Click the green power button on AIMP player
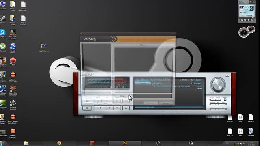The height and width of the screenshot is (146, 260). (87, 108)
